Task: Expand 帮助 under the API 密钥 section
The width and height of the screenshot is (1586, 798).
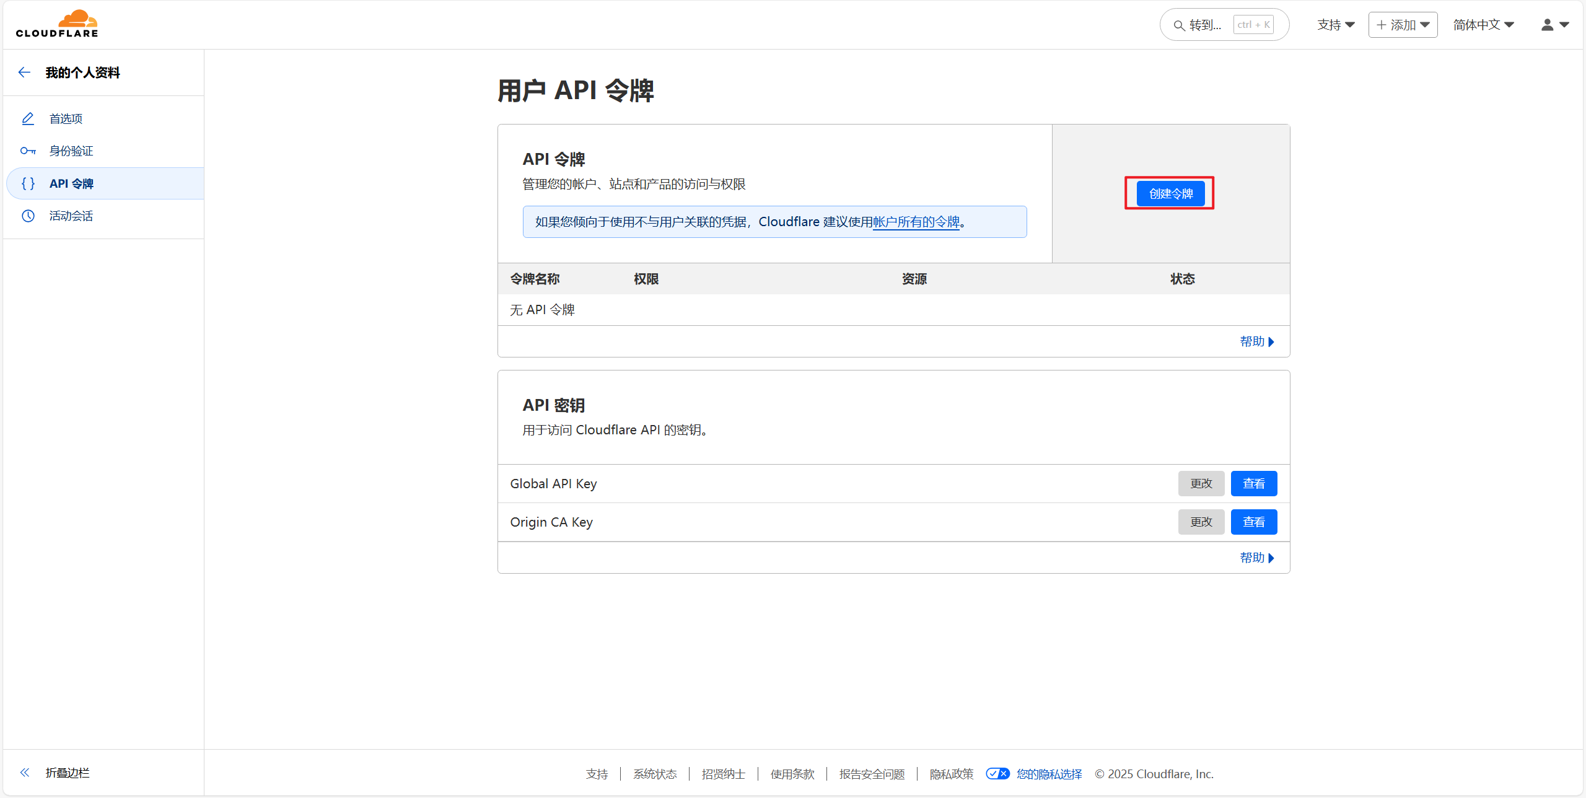Action: point(1257,558)
